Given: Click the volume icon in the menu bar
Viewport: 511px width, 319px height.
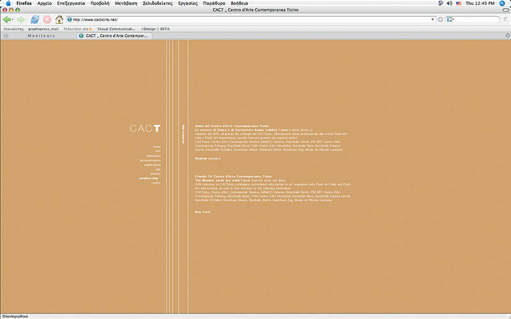Looking at the screenshot, I should pos(450,3).
